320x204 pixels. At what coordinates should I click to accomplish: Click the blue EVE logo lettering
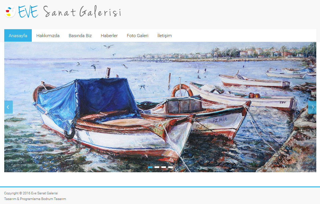[x=28, y=12]
